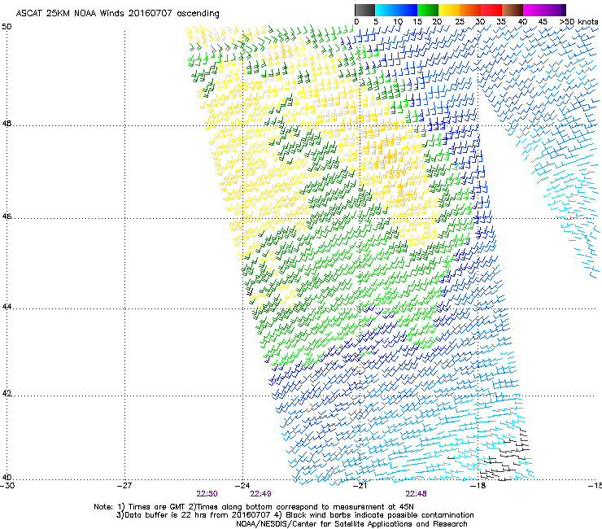This screenshot has width=602, height=529.
Task: Click the note line starting '3)Data buffer is 22 hrs'
Action: click(294, 515)
